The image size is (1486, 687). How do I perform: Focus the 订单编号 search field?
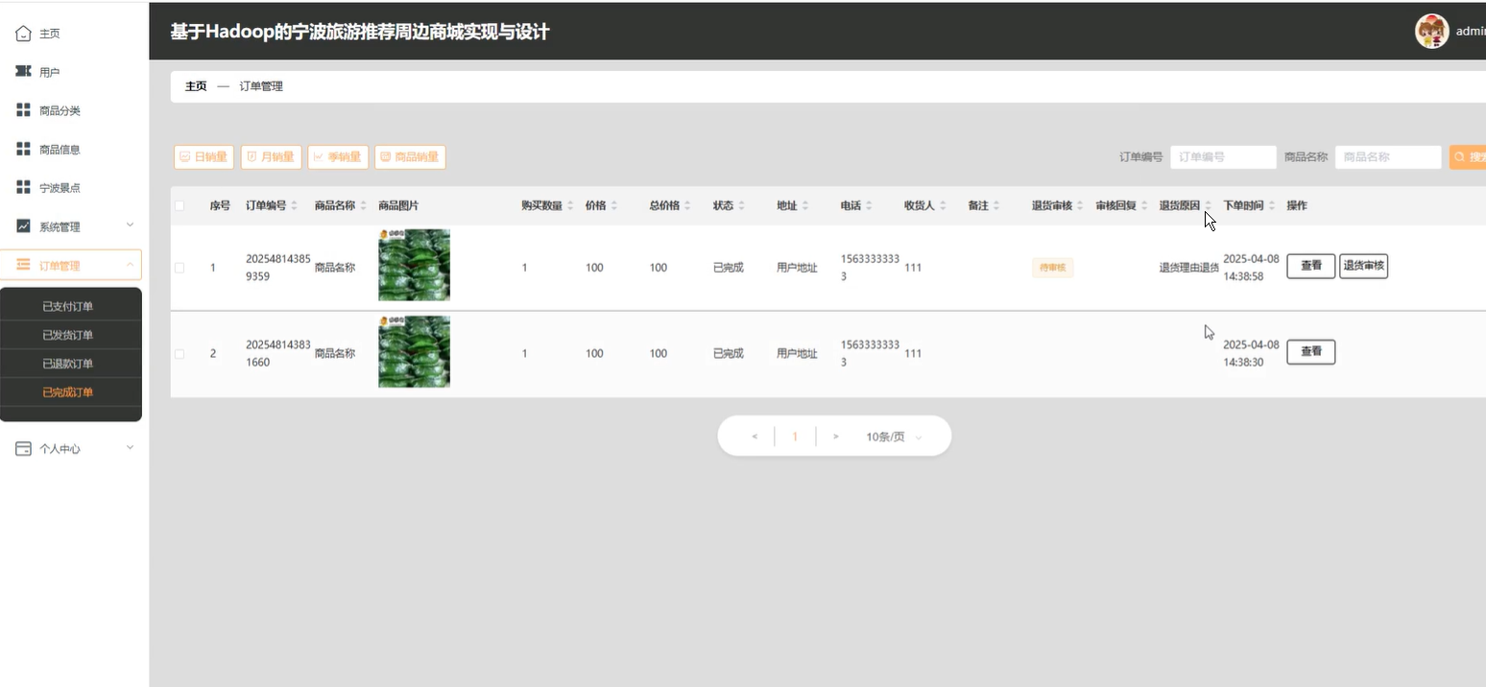point(1223,157)
